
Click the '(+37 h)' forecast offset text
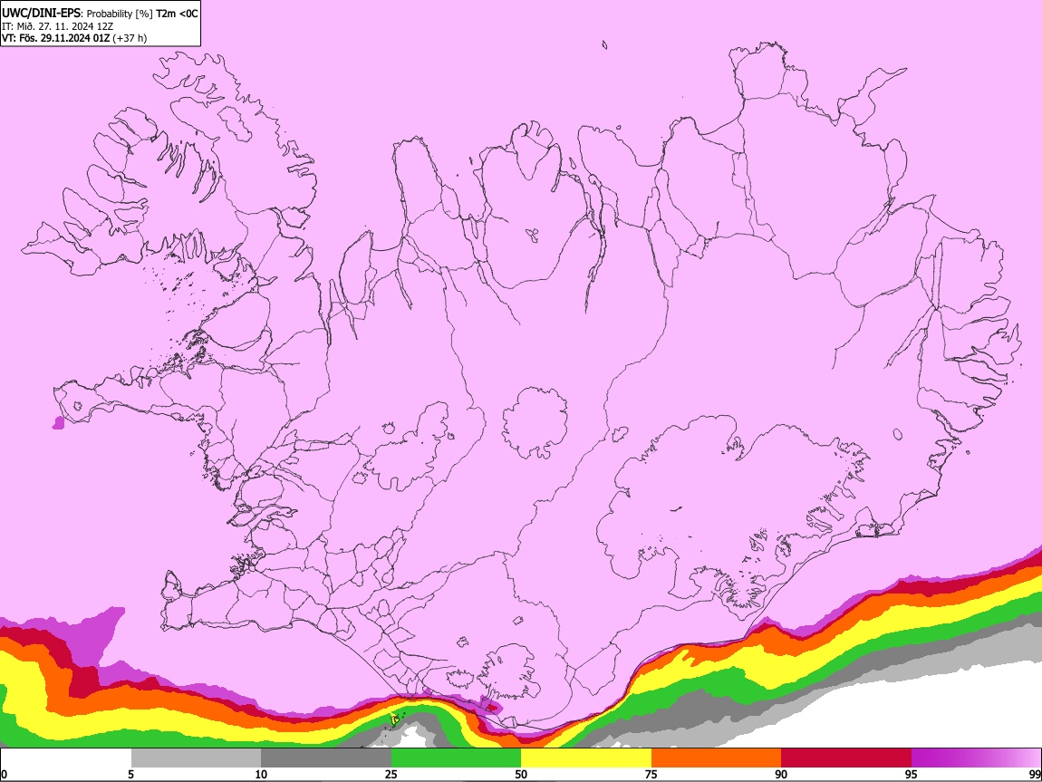click(130, 38)
